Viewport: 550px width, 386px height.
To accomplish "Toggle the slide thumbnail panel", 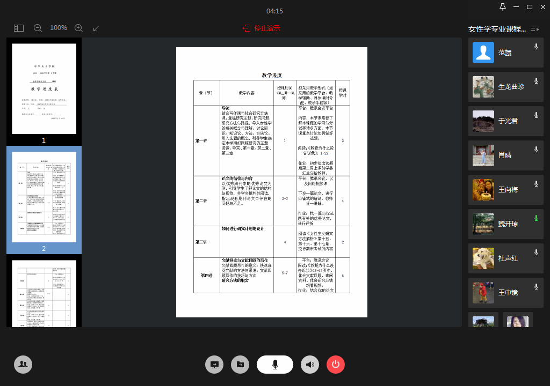I will pyautogui.click(x=18, y=28).
